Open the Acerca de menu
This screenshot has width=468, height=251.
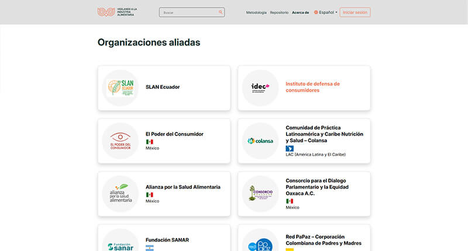pos(300,12)
